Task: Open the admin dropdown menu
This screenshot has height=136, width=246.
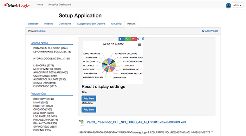Action: pos(237,5)
